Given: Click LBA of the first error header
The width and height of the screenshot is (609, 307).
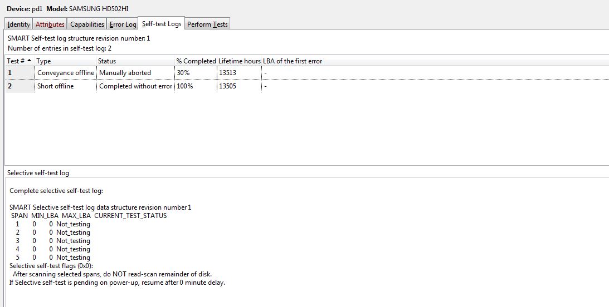Looking at the screenshot, I should coord(293,61).
